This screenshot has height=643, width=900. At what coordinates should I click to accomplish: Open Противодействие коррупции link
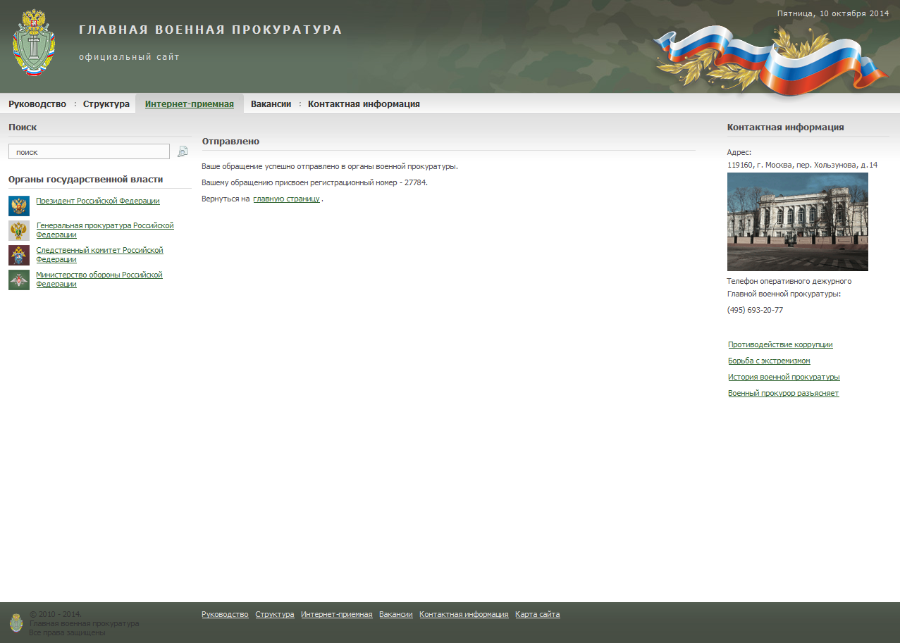tap(780, 344)
